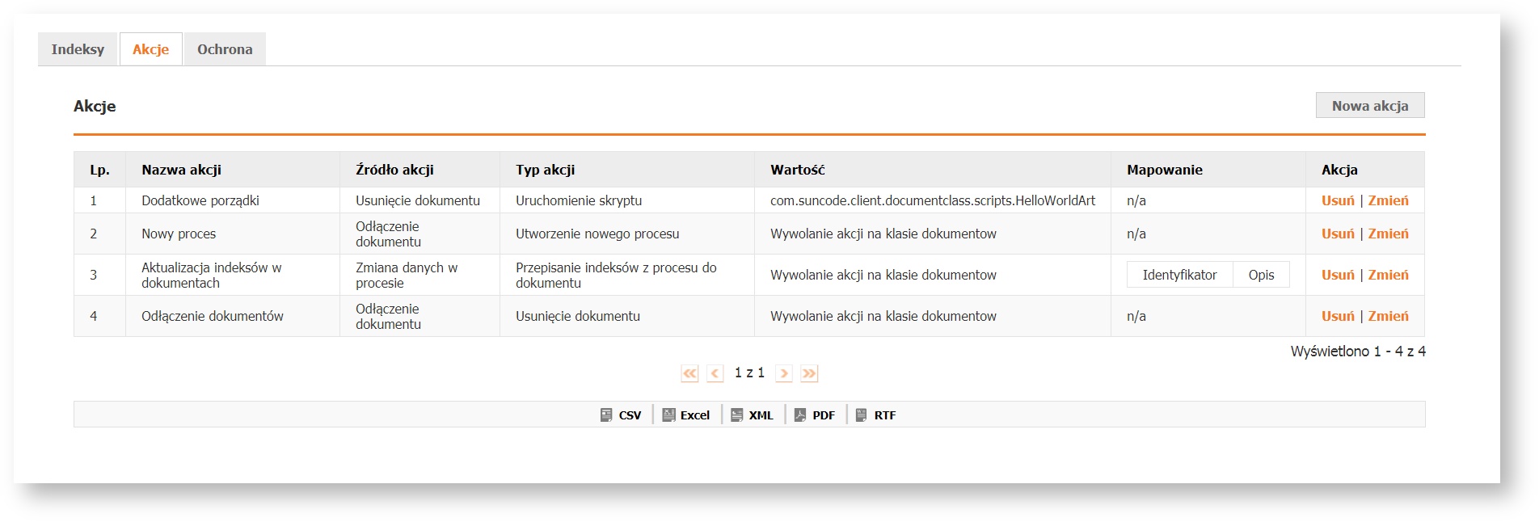Viewport: 1539px width, 522px height.
Task: Go to the first page of results
Action: [689, 373]
